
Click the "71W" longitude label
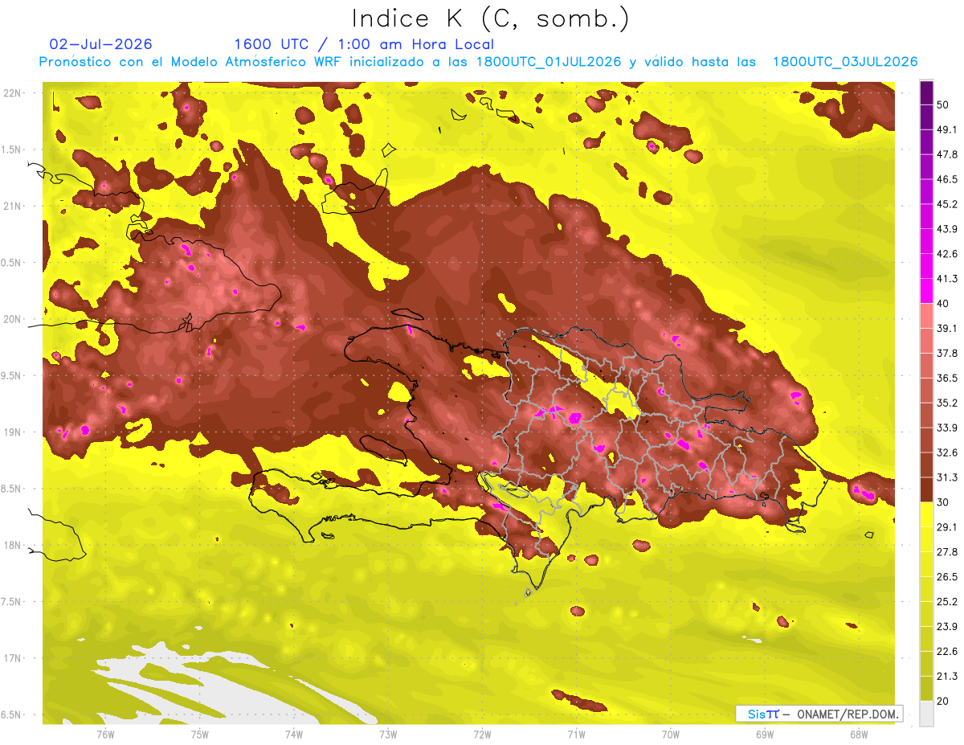pyautogui.click(x=576, y=734)
